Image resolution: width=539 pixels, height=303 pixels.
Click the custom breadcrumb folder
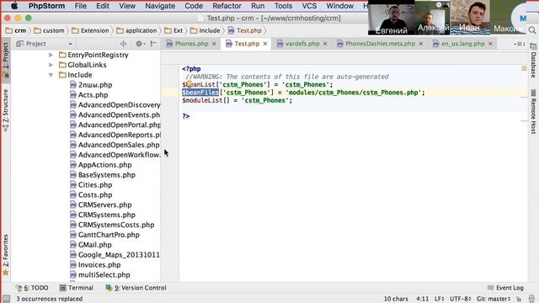pos(49,30)
